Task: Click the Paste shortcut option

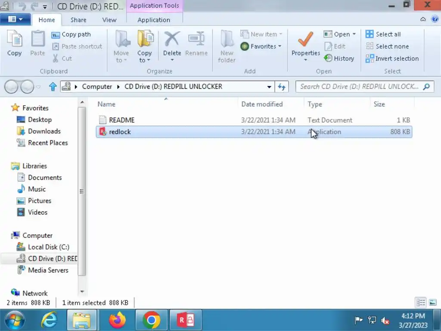Action: tap(78, 47)
